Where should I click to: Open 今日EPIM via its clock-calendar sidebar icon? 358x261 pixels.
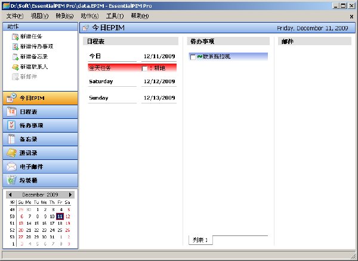pos(11,98)
